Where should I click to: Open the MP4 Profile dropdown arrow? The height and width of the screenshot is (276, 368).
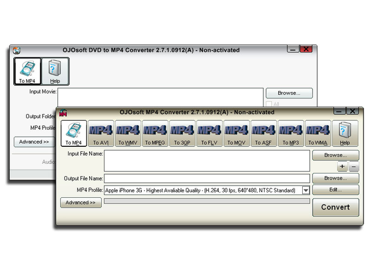coord(305,190)
